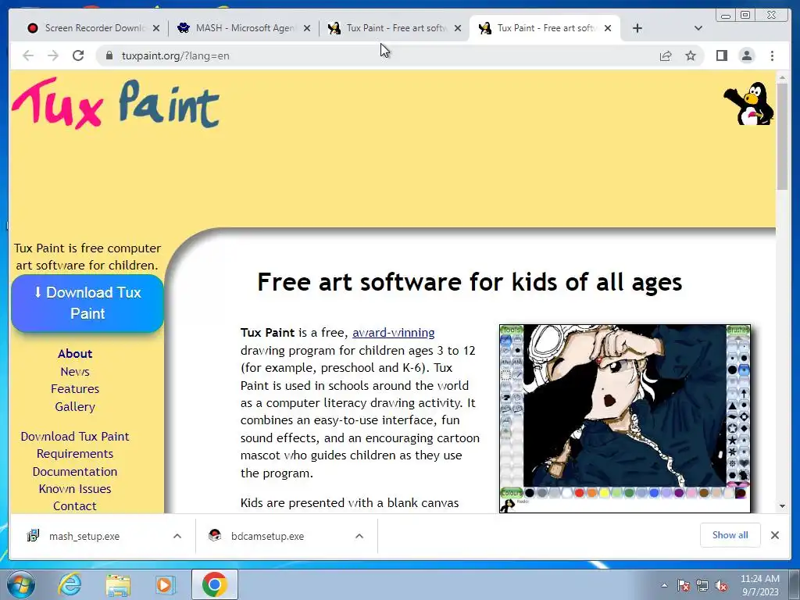Click the padlock site info icon
The image size is (800, 600).
pos(109,55)
